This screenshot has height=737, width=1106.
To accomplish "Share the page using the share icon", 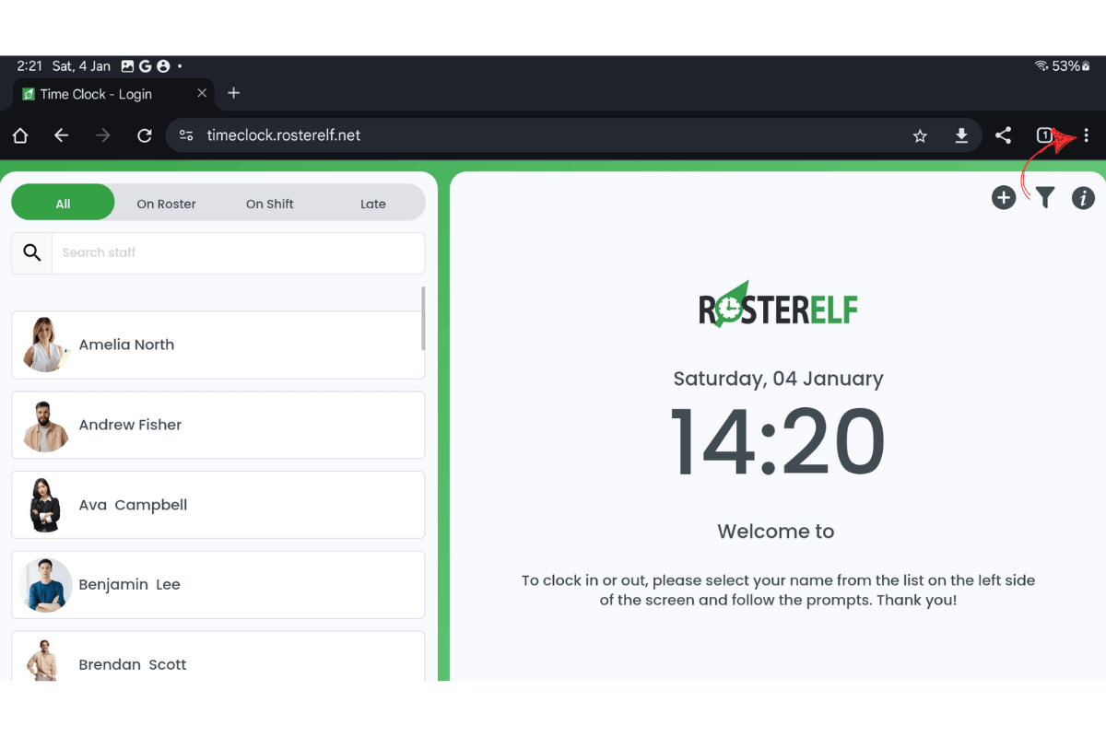I will tap(1003, 135).
